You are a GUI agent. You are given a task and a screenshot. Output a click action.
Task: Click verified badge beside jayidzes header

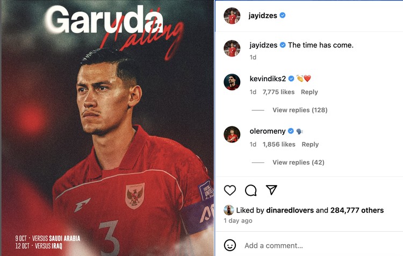(283, 16)
